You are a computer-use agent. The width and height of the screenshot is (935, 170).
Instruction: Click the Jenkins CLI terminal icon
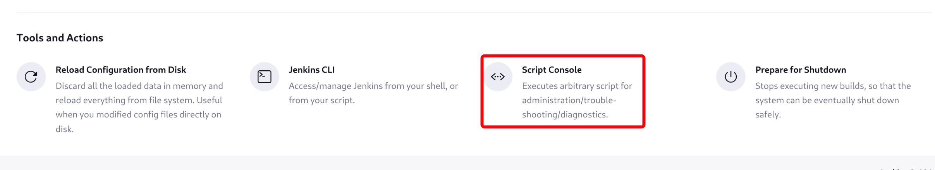[x=265, y=77]
